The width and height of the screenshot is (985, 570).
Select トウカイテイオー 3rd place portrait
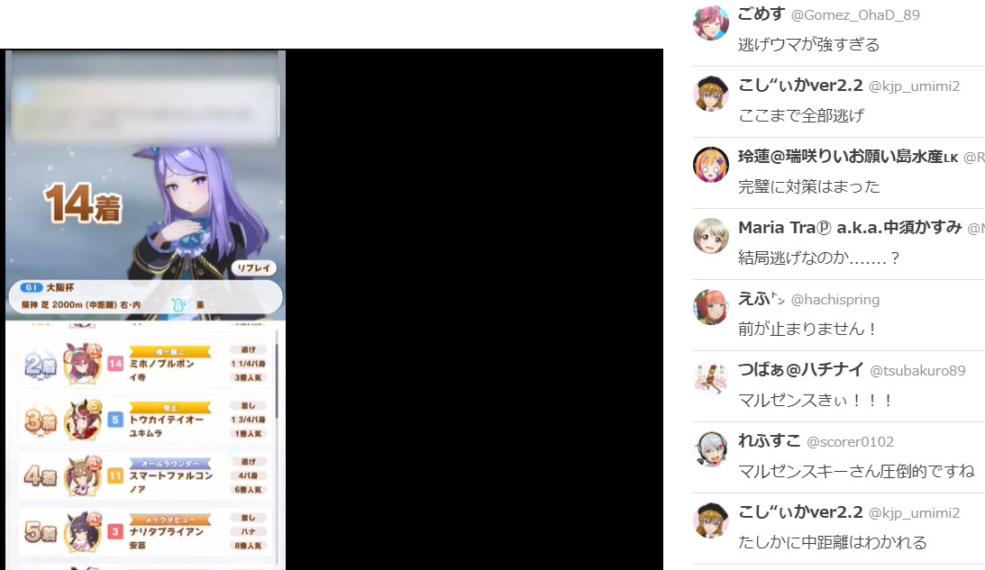83,420
